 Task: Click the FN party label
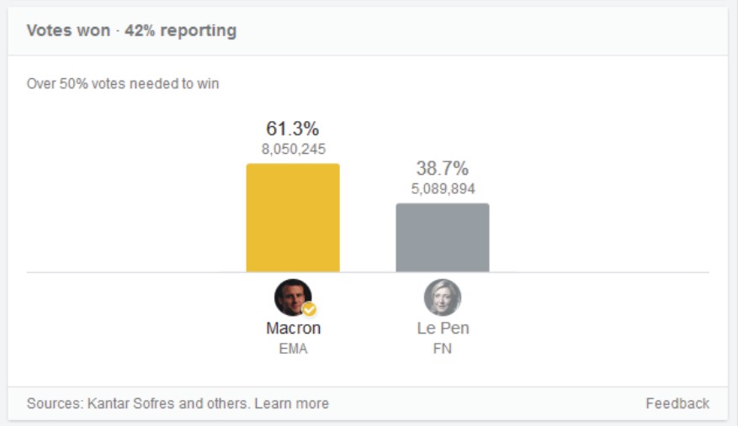coord(443,349)
